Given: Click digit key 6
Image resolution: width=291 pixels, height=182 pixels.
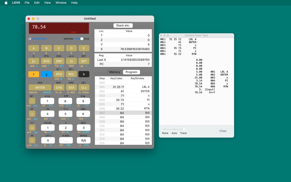Looking at the screenshot, I should [83, 114].
